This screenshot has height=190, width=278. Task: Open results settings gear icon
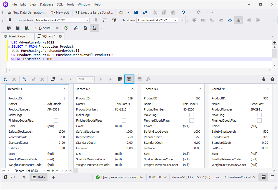click(x=272, y=79)
